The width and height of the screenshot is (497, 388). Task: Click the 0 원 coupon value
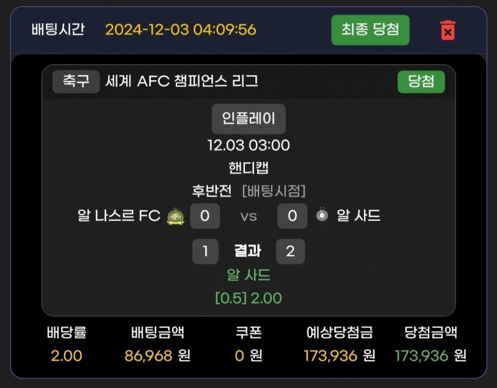pos(248,356)
